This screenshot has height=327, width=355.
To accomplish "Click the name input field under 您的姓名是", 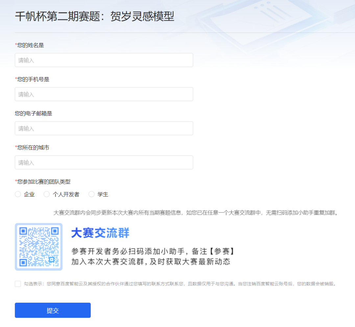I will tap(104, 60).
